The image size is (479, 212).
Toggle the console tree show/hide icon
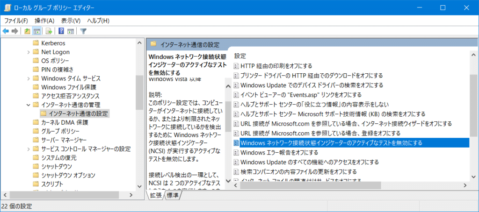[37, 31]
